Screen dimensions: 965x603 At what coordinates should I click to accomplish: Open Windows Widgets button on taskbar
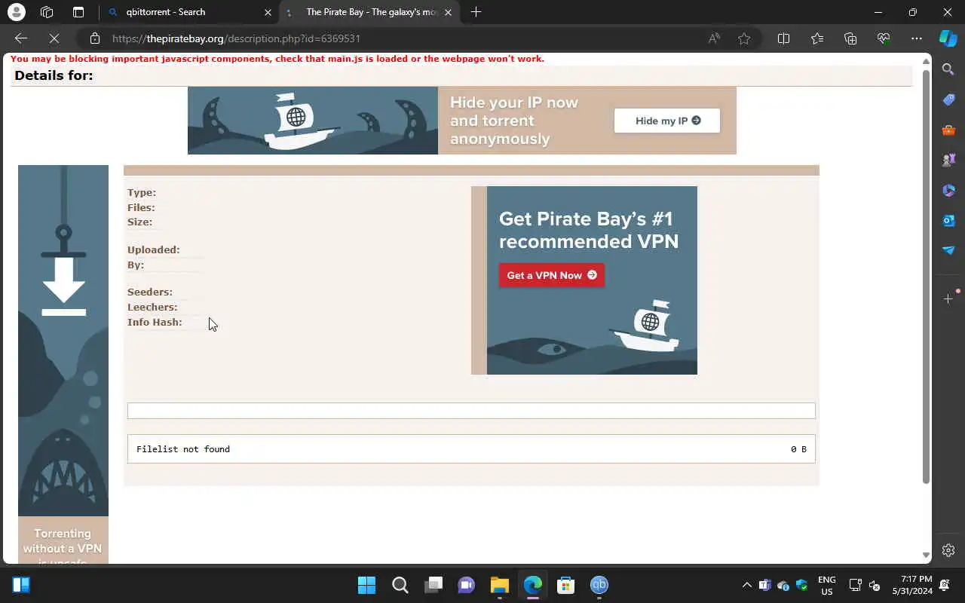[21, 585]
